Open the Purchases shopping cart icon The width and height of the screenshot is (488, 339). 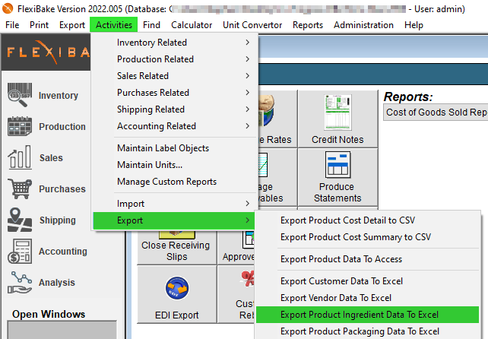20,189
